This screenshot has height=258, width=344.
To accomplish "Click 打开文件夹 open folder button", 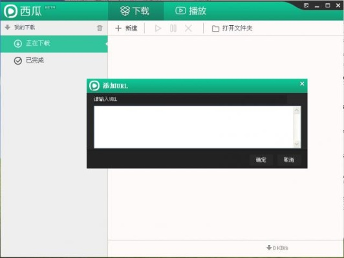I will pos(232,28).
